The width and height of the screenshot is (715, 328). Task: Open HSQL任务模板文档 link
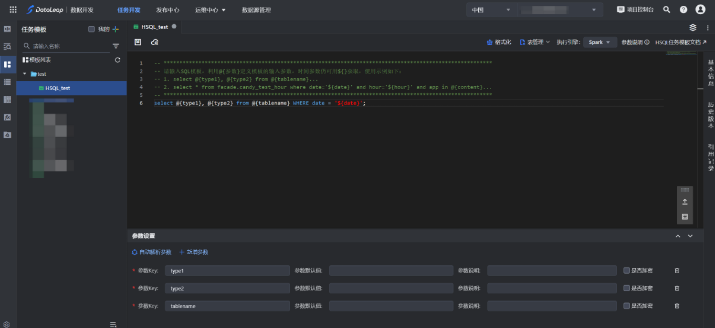tap(681, 42)
